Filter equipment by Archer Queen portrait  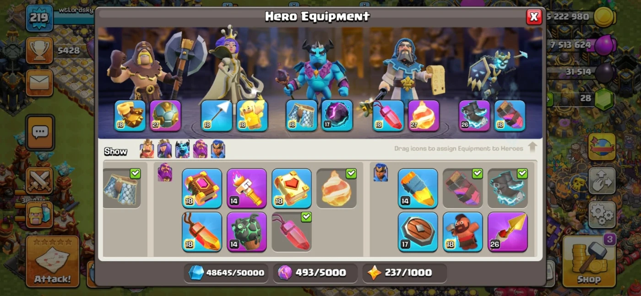164,149
